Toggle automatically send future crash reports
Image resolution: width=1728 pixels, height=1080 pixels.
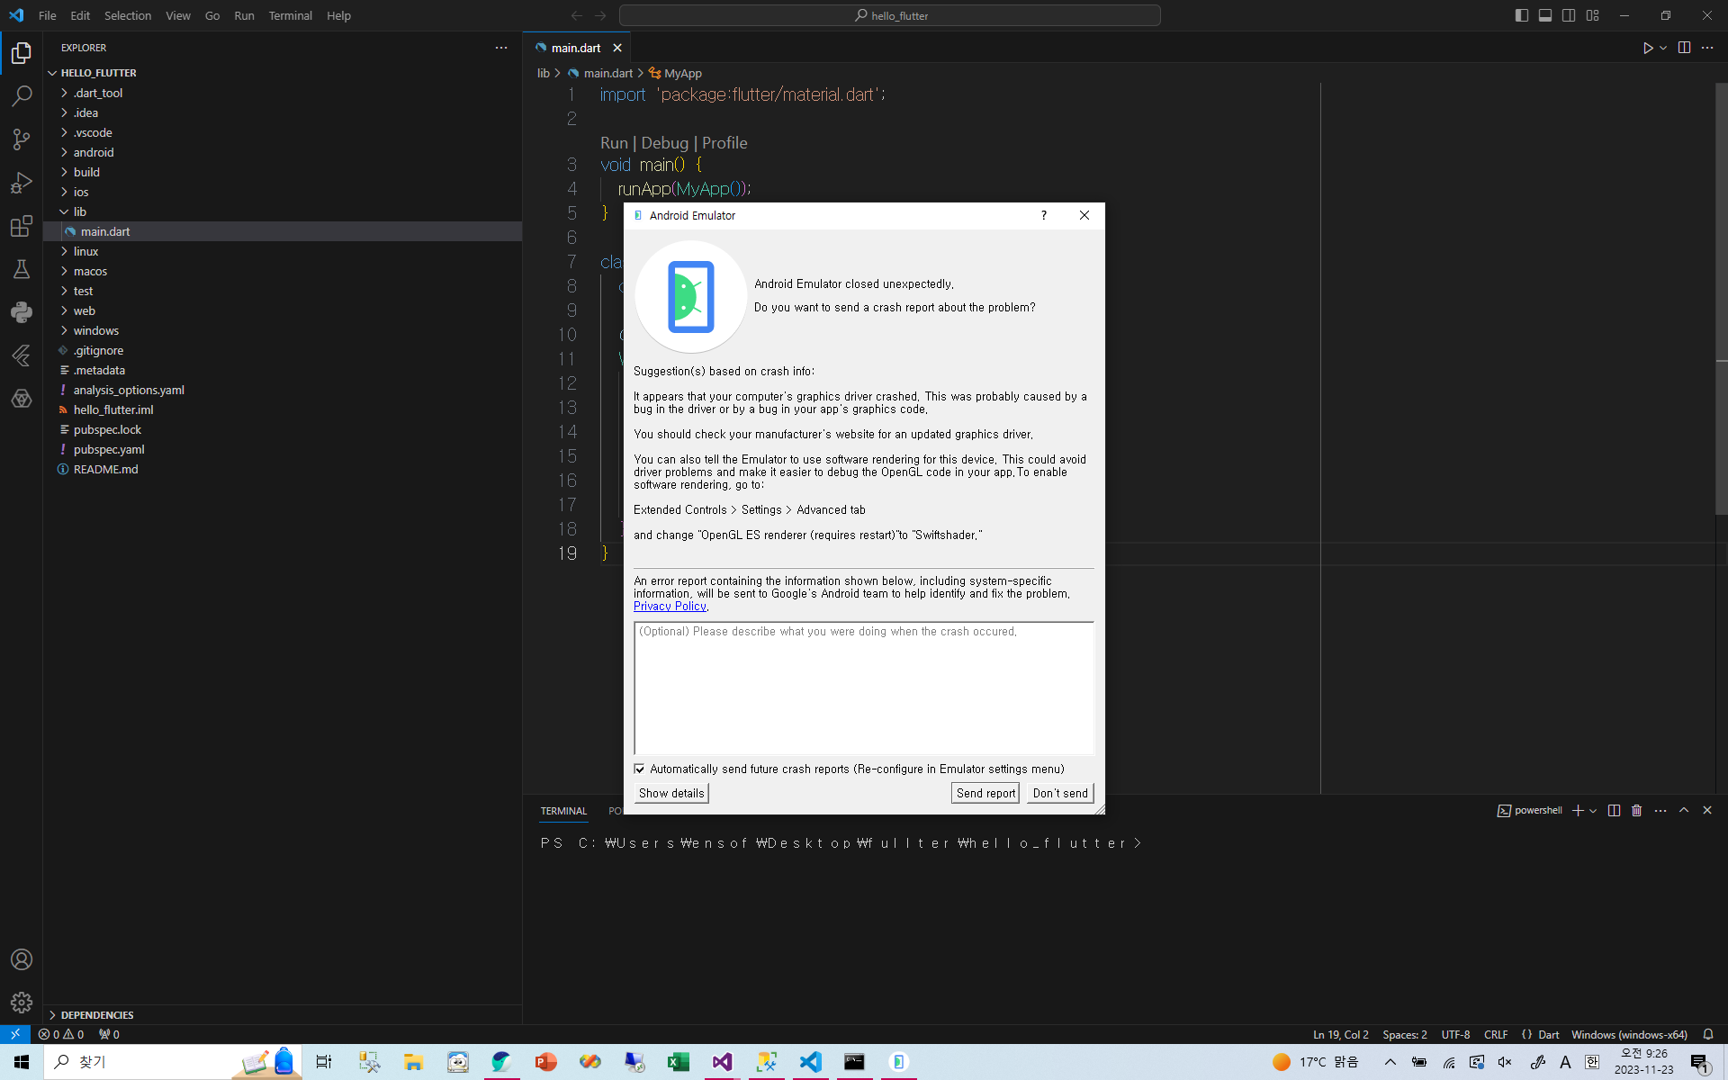tap(640, 769)
